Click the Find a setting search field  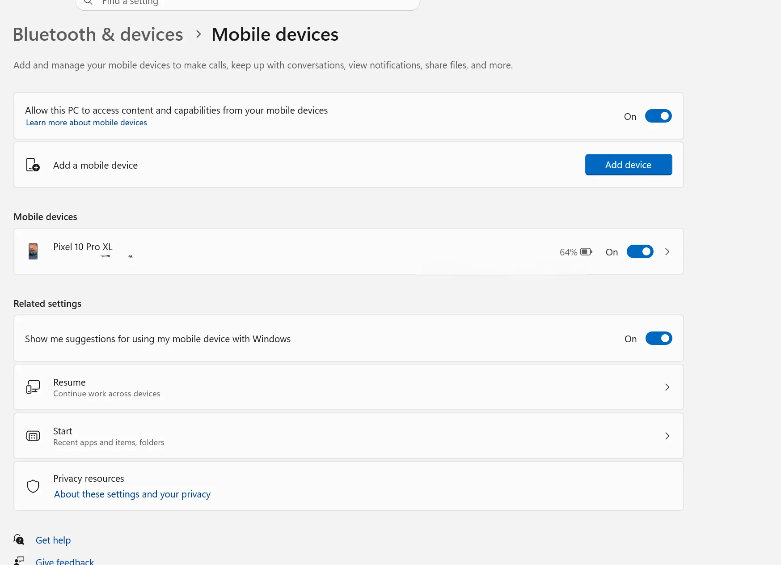248,4
